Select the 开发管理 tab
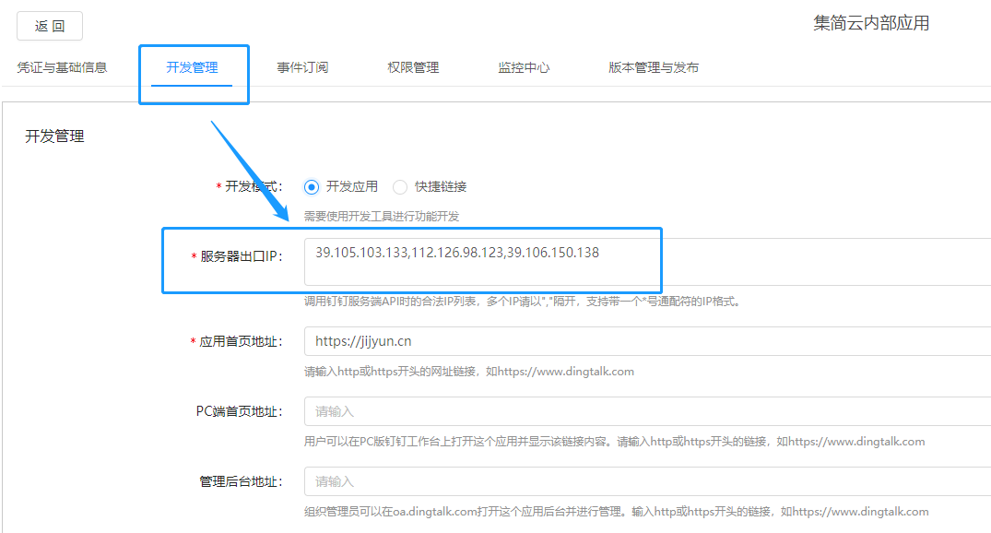The image size is (991, 533). (x=192, y=67)
